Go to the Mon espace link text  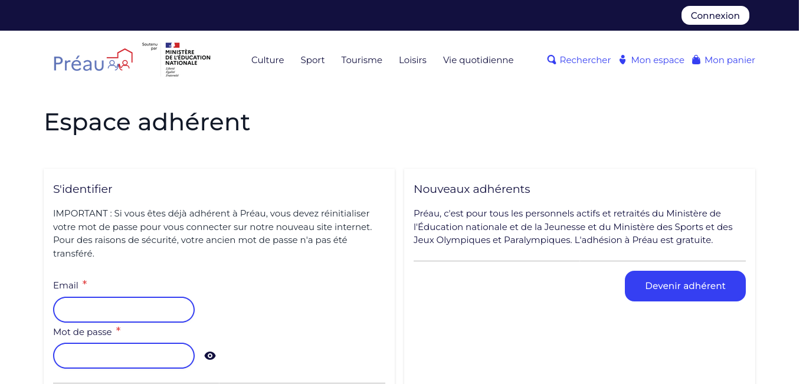click(x=658, y=60)
